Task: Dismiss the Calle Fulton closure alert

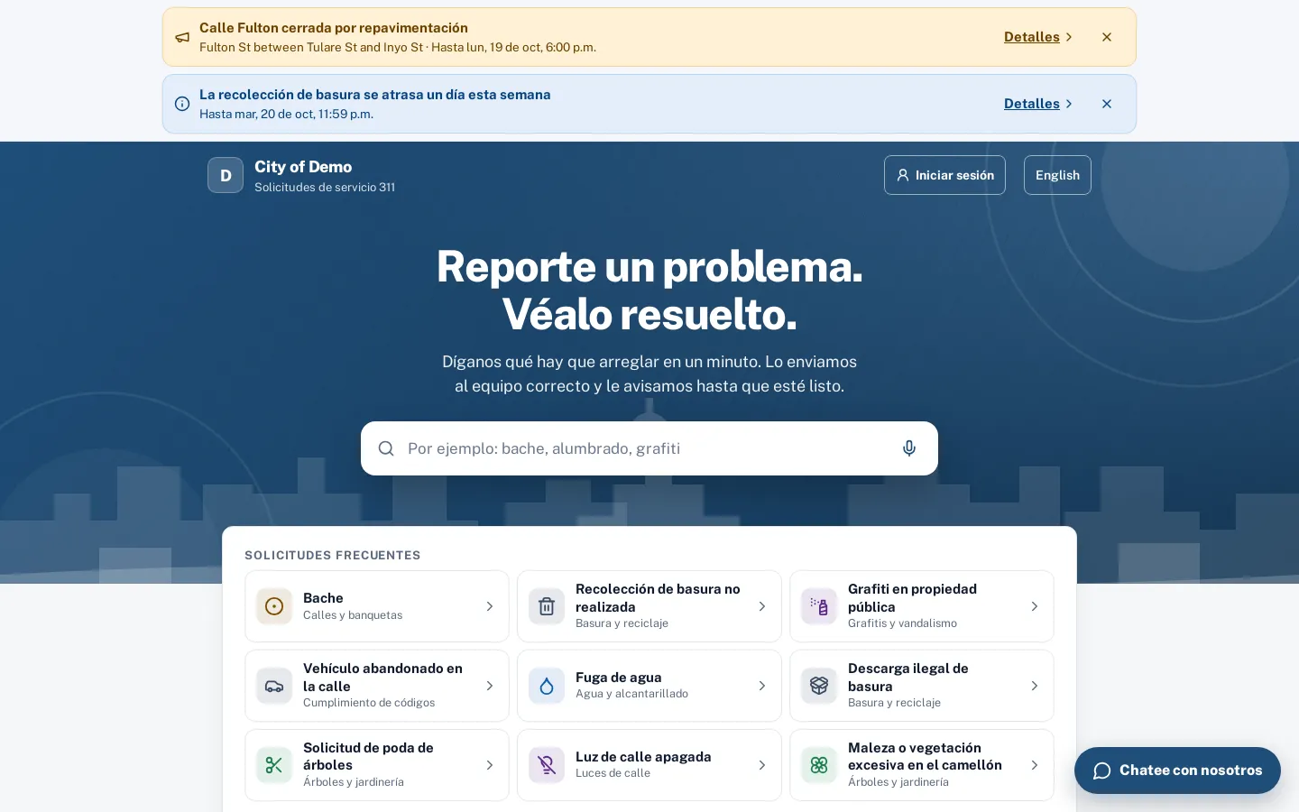Action: click(1107, 37)
